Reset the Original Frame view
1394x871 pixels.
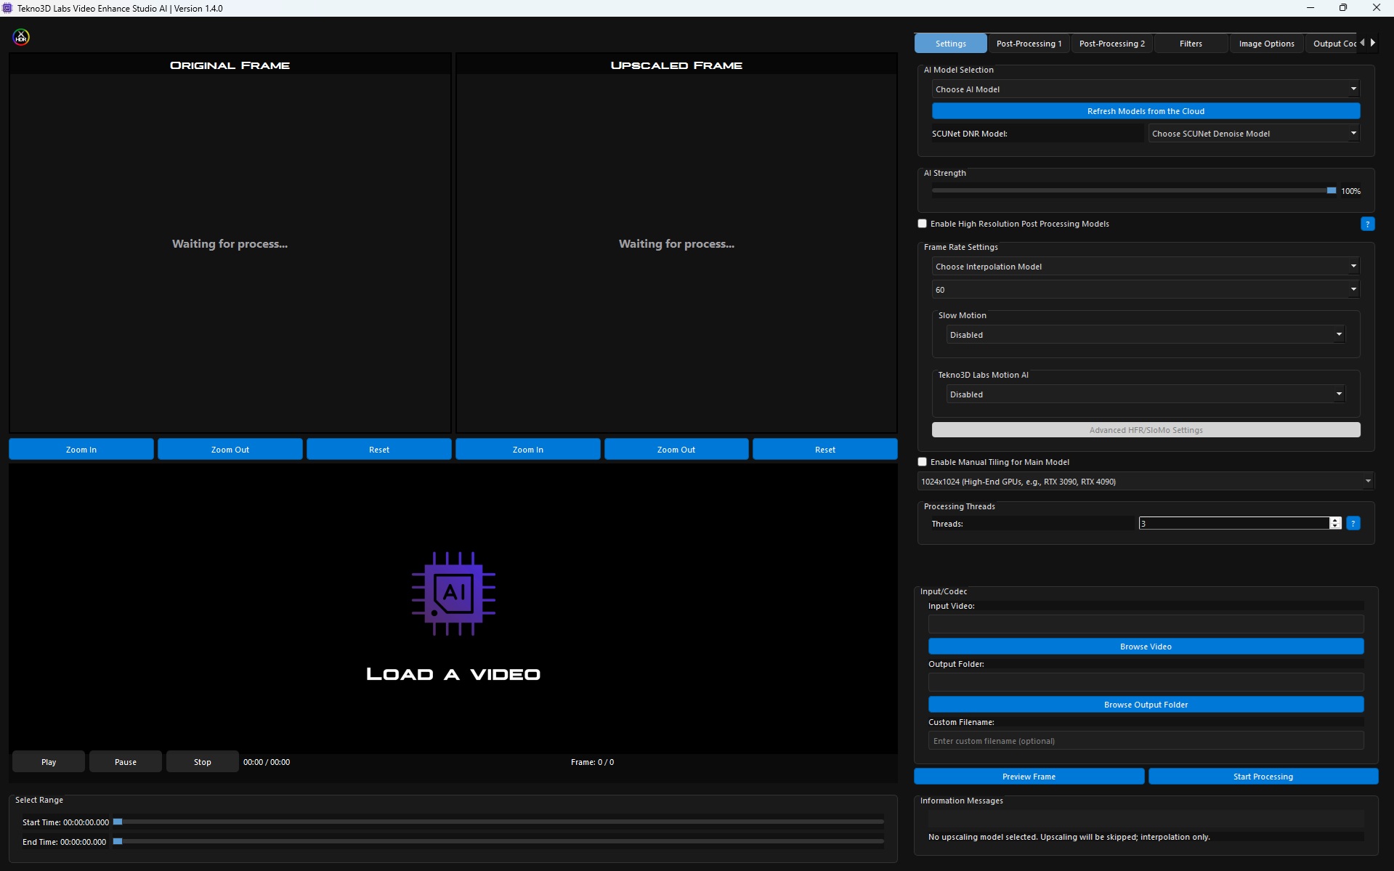(x=379, y=450)
